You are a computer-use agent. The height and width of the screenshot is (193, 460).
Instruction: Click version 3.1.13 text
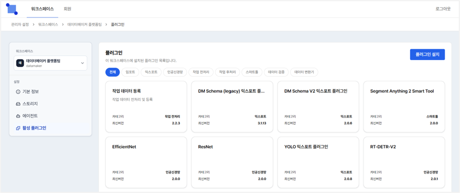[261, 123]
